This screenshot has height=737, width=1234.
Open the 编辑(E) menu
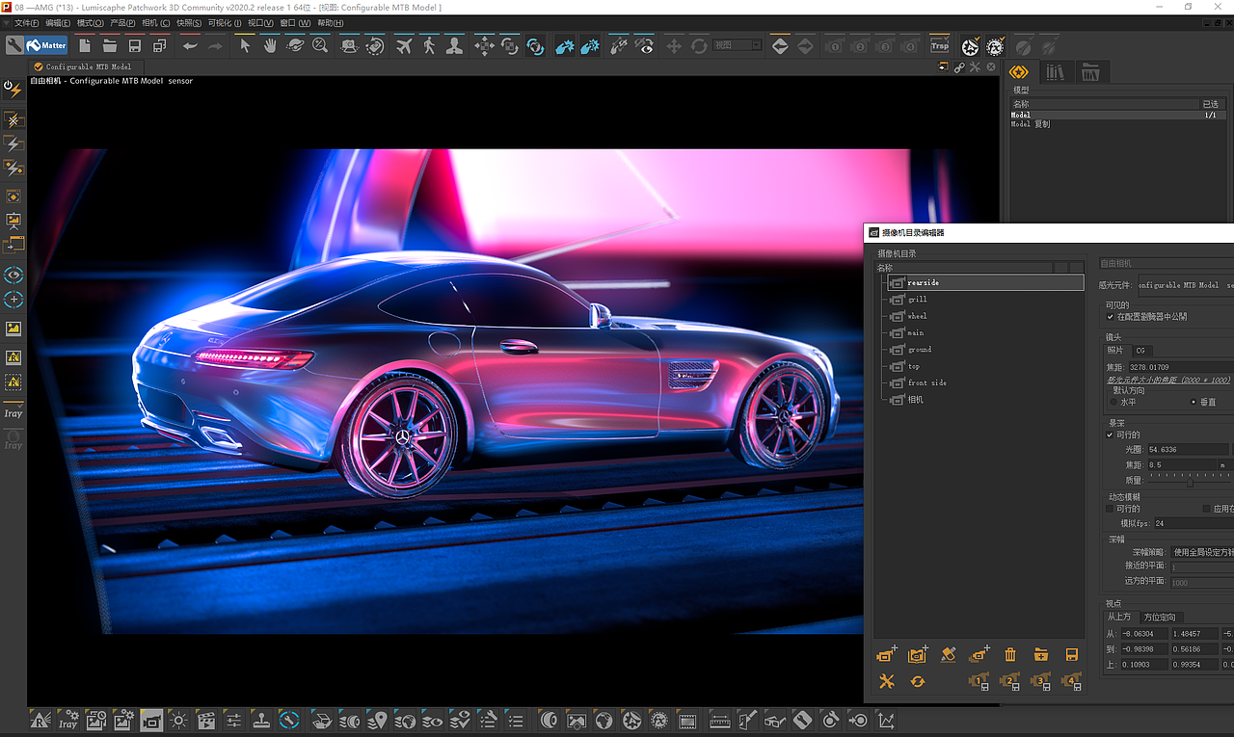coord(58,22)
